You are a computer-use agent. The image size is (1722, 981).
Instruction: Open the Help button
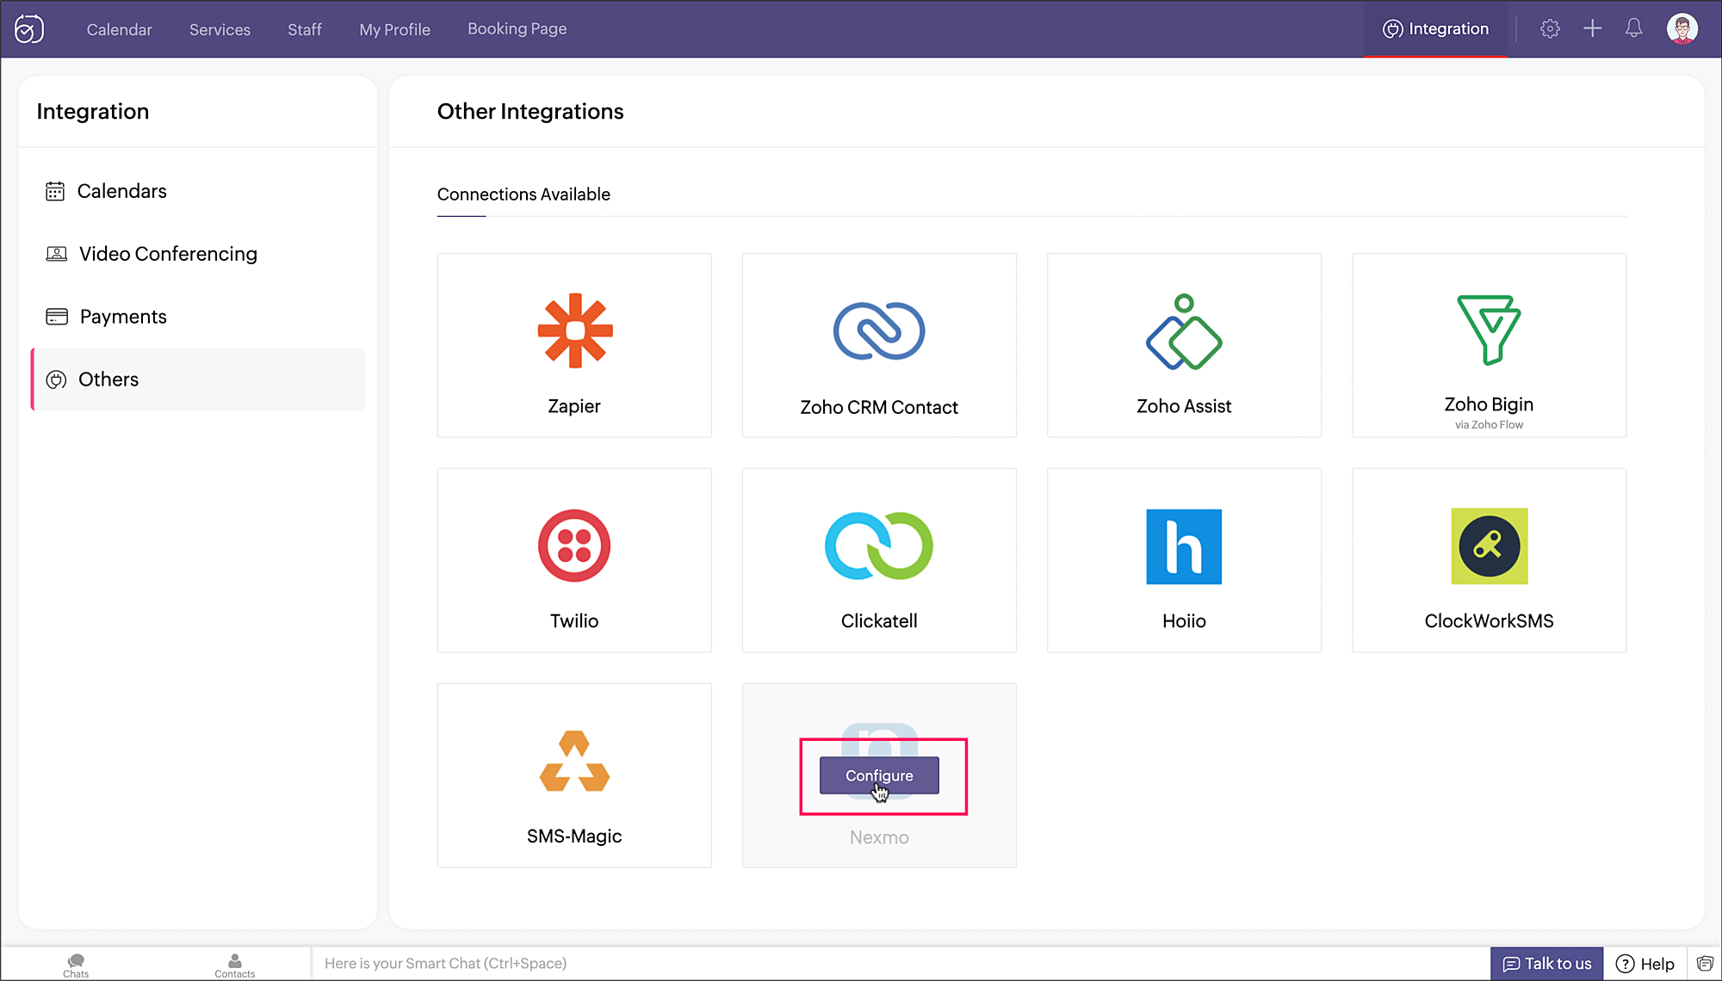pyautogui.click(x=1645, y=964)
